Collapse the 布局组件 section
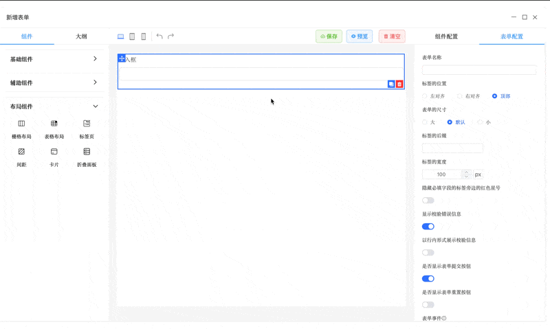The image size is (550, 329). point(54,106)
